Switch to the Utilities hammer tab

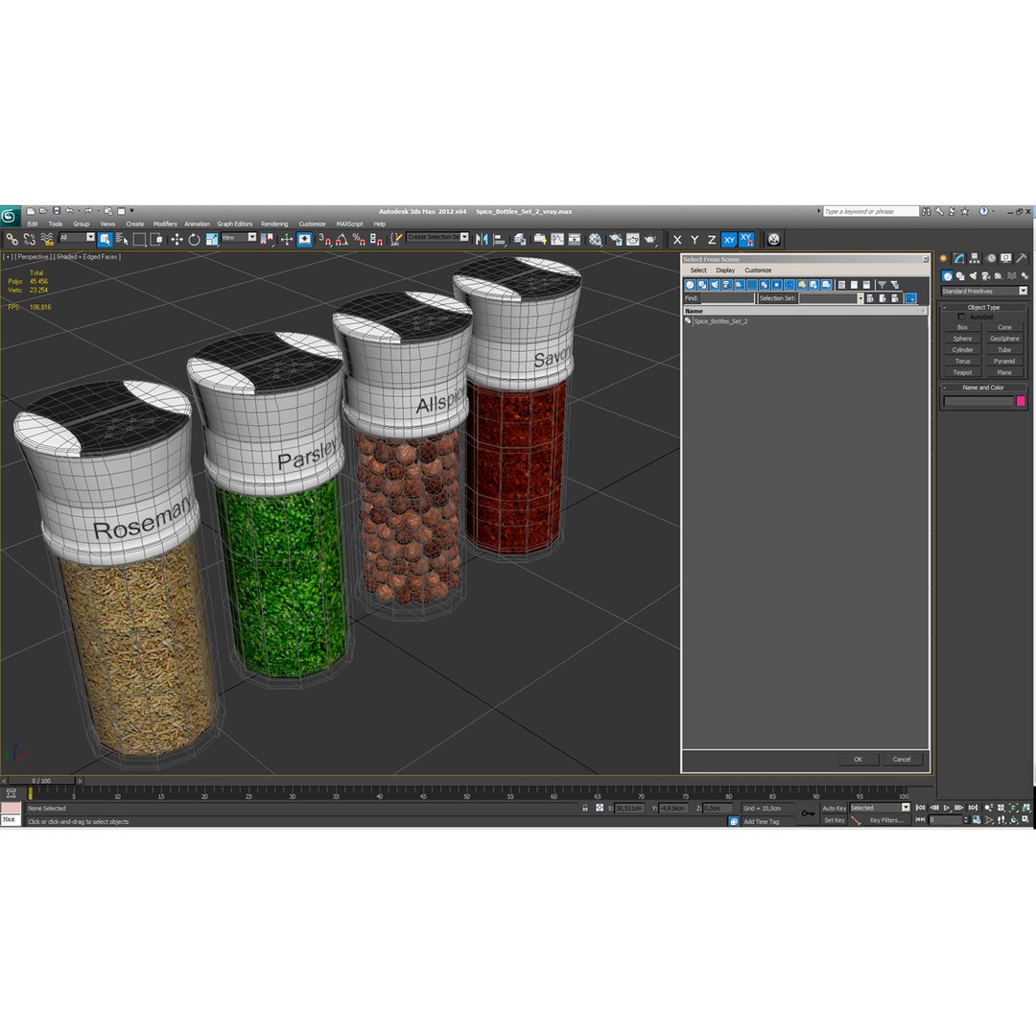[x=1023, y=258]
